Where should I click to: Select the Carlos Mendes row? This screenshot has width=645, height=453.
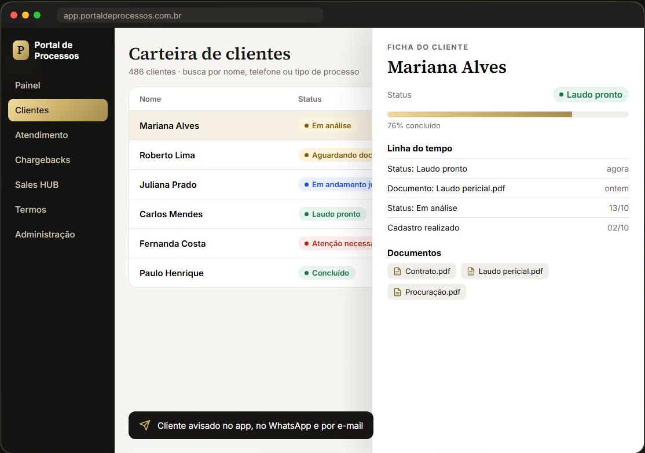[x=251, y=214]
